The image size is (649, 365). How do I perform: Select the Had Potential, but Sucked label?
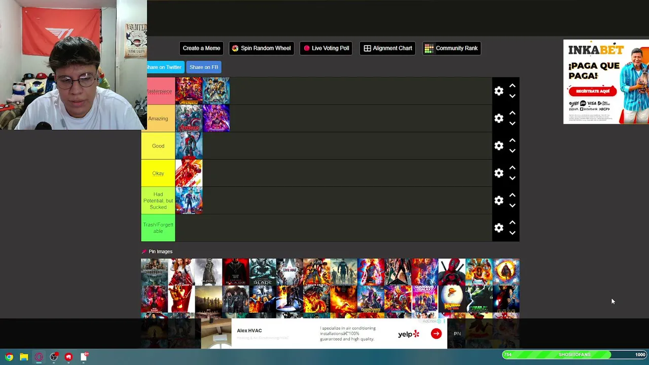coord(158,201)
